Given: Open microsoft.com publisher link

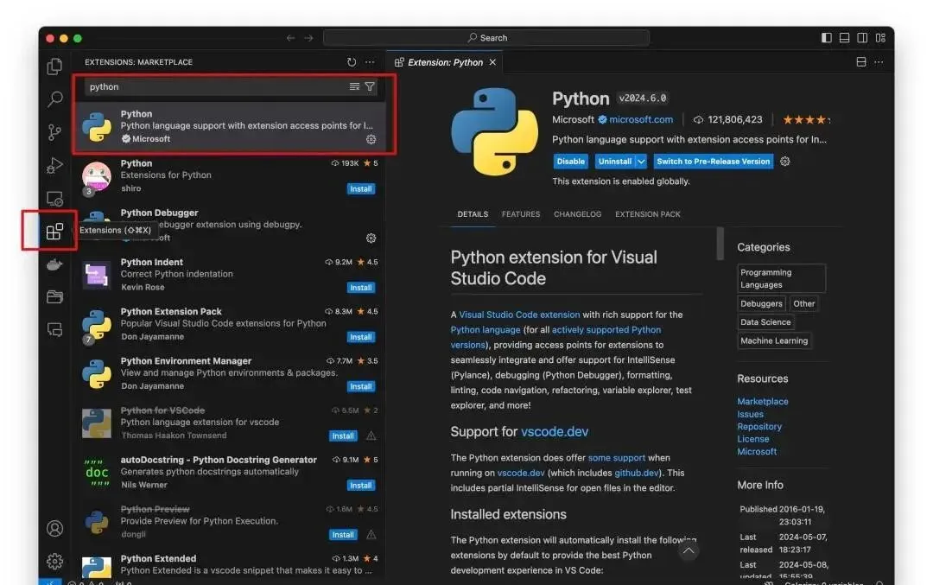Looking at the screenshot, I should 641,119.
